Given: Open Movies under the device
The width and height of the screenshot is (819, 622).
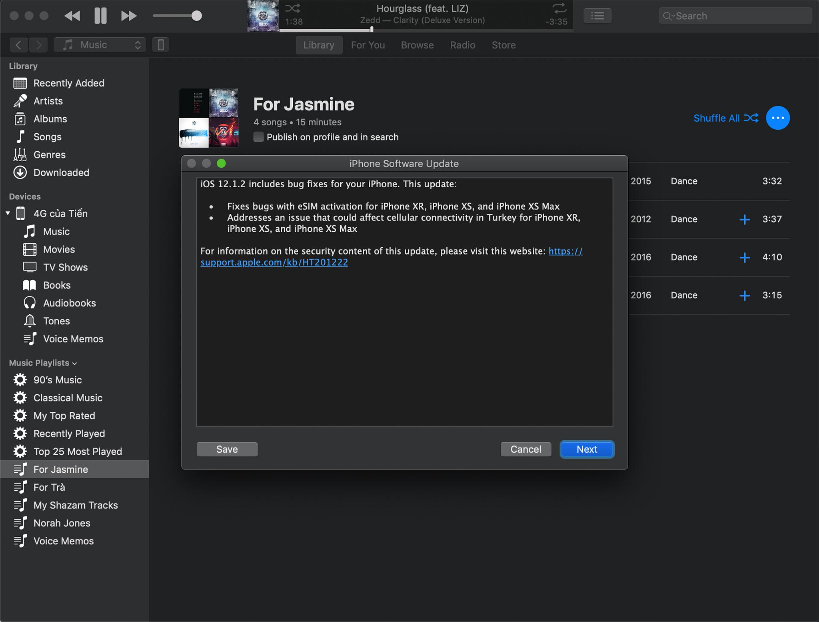Looking at the screenshot, I should pos(74,249).
